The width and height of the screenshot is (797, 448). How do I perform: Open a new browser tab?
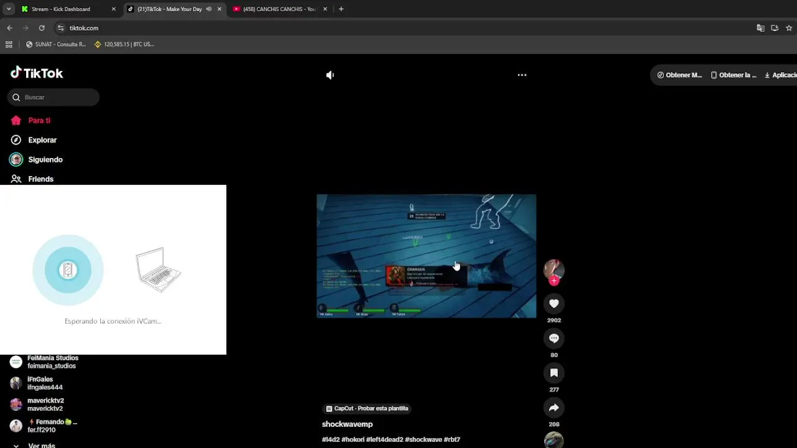click(x=341, y=9)
